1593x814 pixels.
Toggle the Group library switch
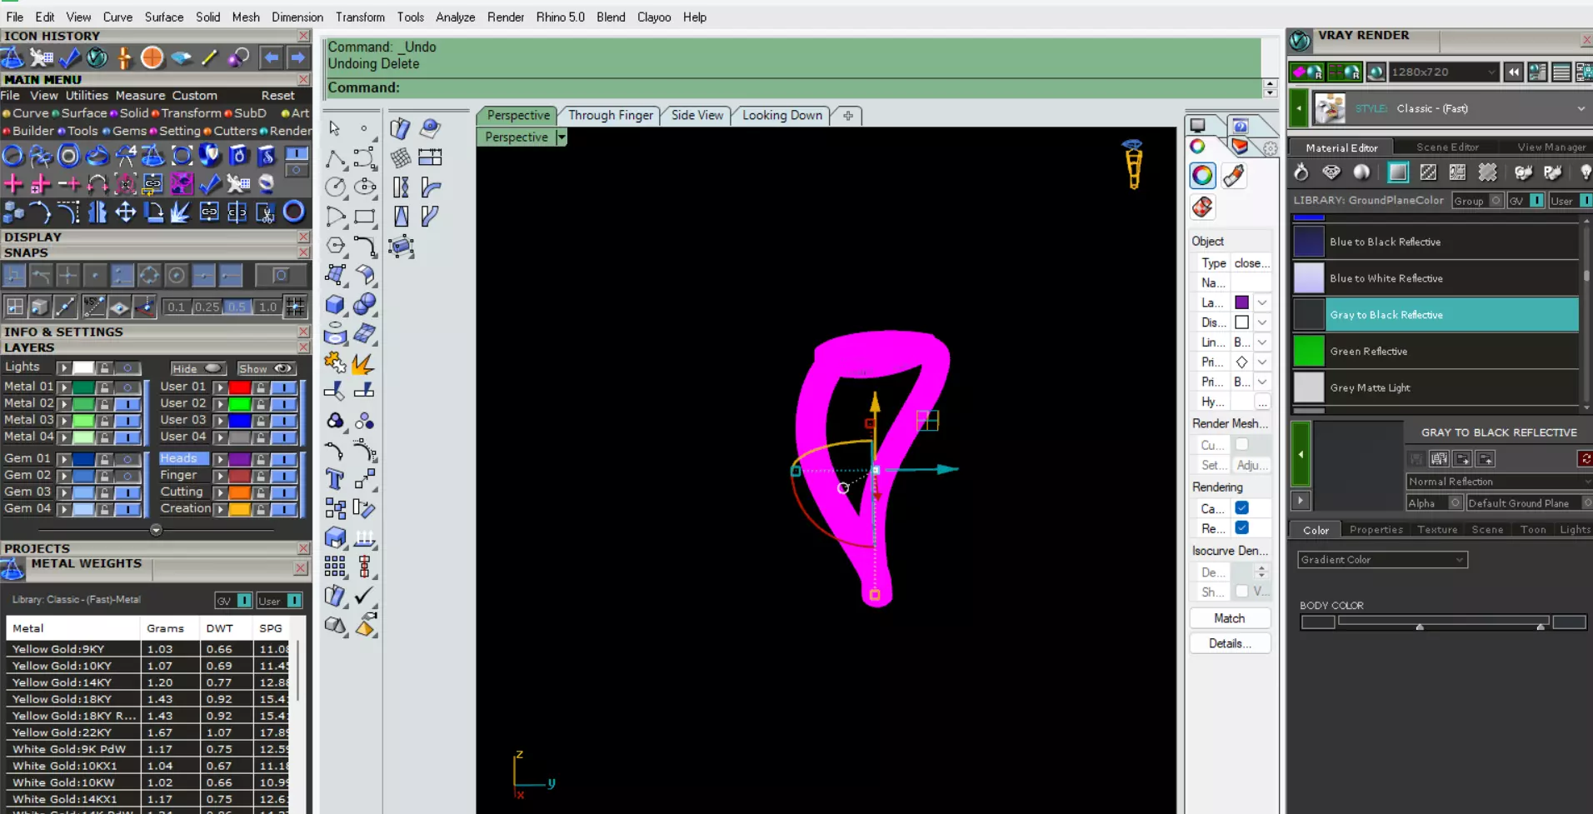(1496, 201)
